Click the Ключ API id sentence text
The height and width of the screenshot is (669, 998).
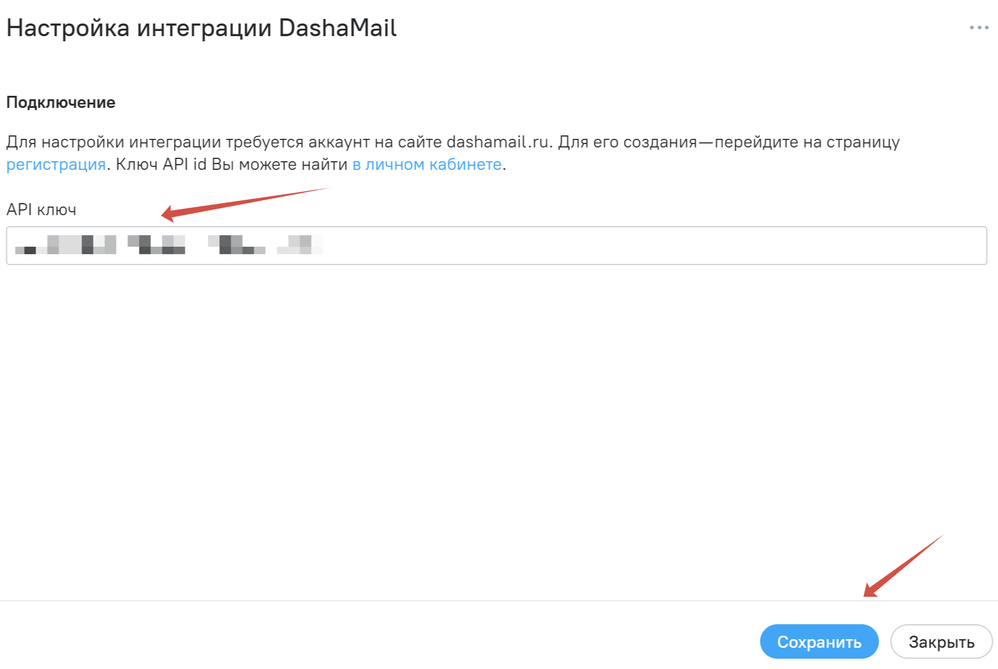coord(232,165)
